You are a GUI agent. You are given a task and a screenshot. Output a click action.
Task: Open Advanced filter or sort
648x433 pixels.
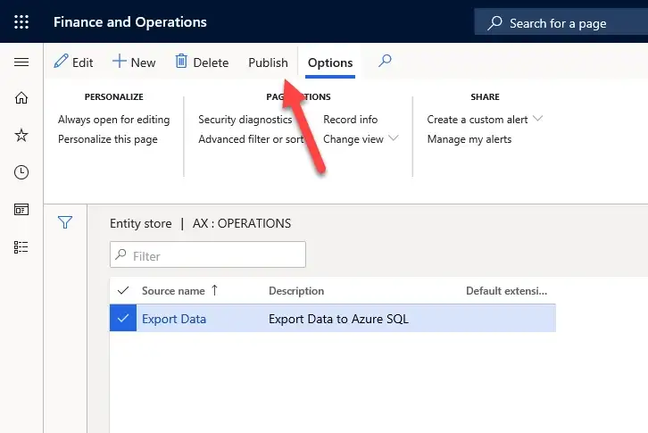[251, 139]
